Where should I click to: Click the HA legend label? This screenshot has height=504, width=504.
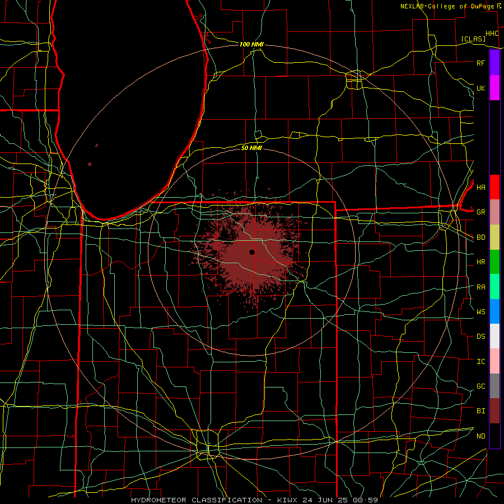coord(480,187)
